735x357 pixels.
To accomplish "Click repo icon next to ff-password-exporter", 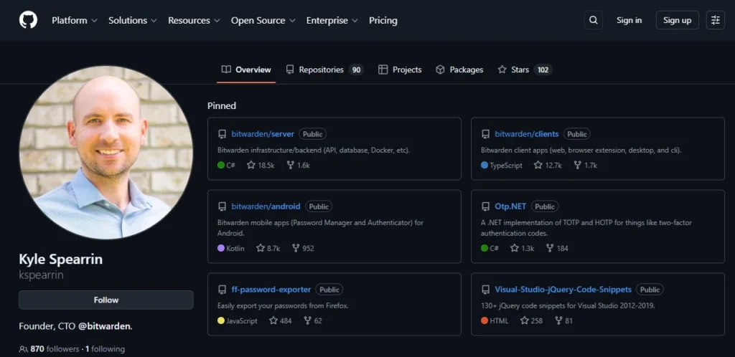I will click(x=223, y=290).
